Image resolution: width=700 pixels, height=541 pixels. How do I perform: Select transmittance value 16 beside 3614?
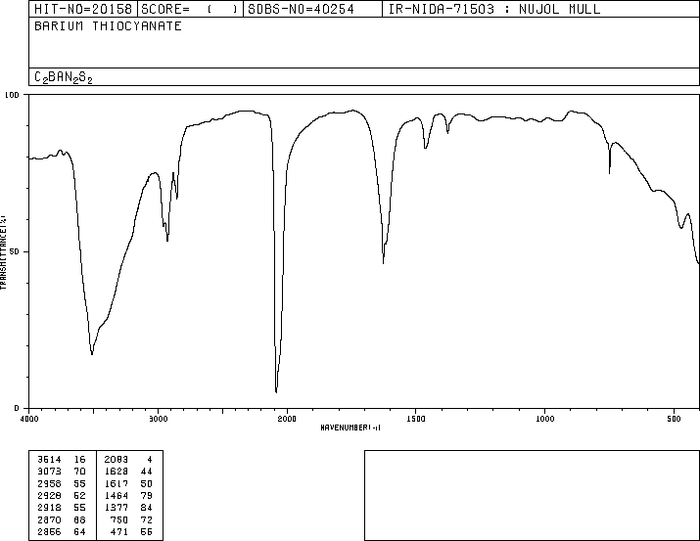coord(79,460)
